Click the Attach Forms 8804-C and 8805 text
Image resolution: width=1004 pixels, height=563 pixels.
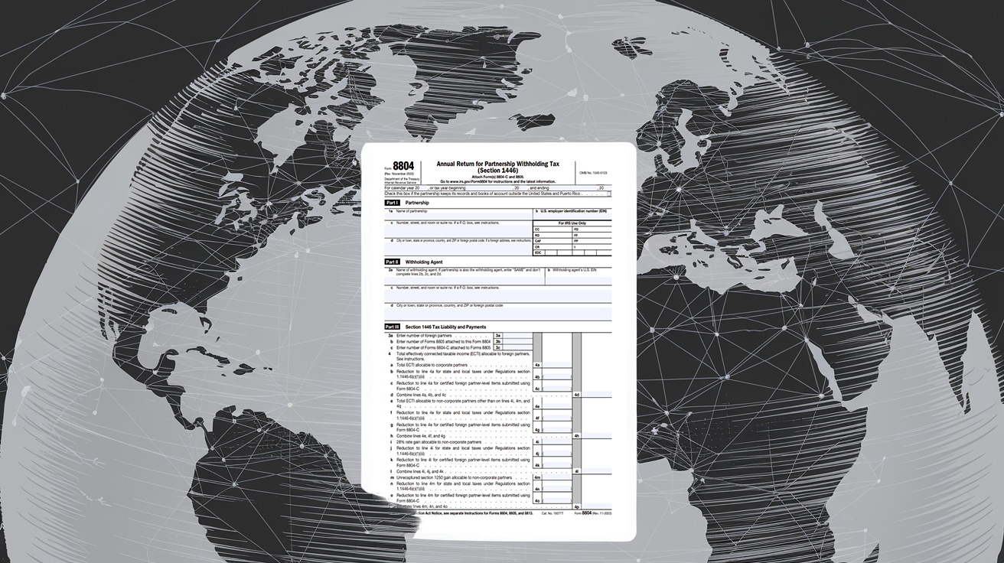pos(498,176)
